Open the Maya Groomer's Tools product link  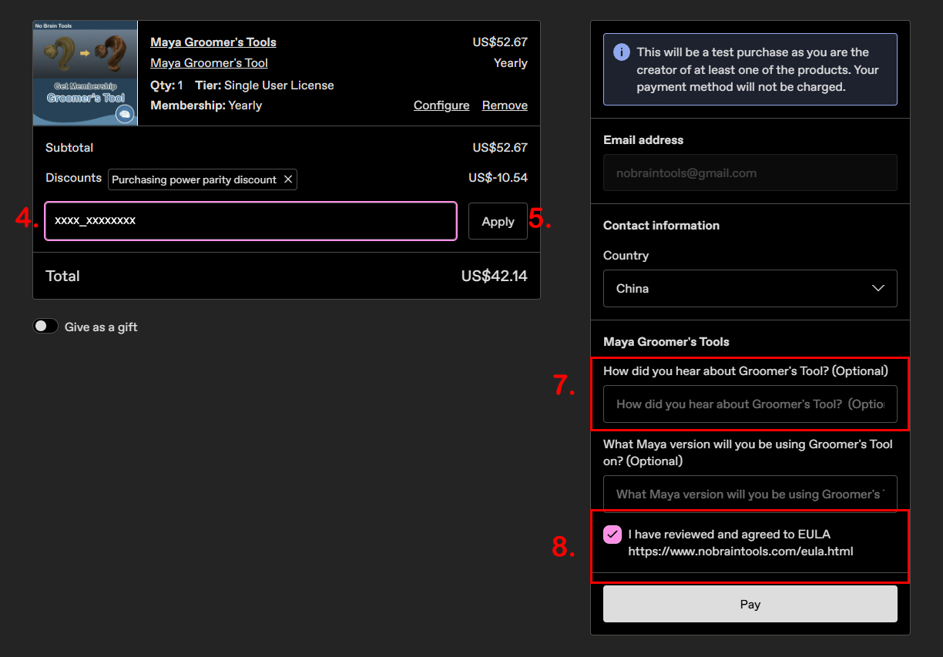(x=213, y=42)
